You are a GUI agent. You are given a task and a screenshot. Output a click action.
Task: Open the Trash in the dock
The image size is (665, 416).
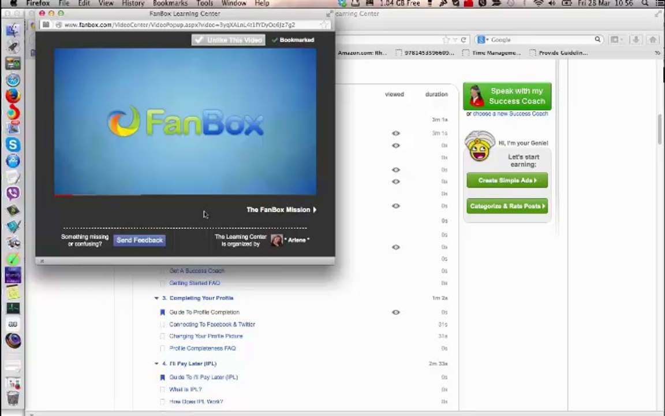pos(13,398)
